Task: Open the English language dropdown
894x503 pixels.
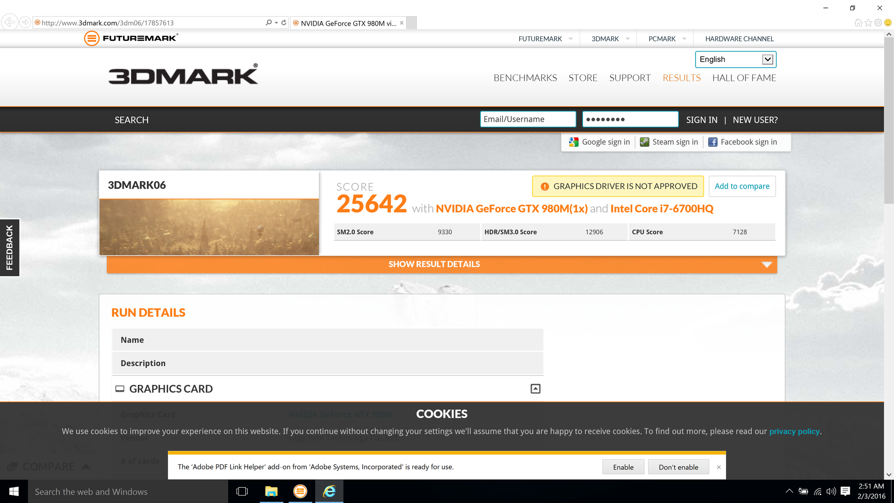Action: [735, 59]
